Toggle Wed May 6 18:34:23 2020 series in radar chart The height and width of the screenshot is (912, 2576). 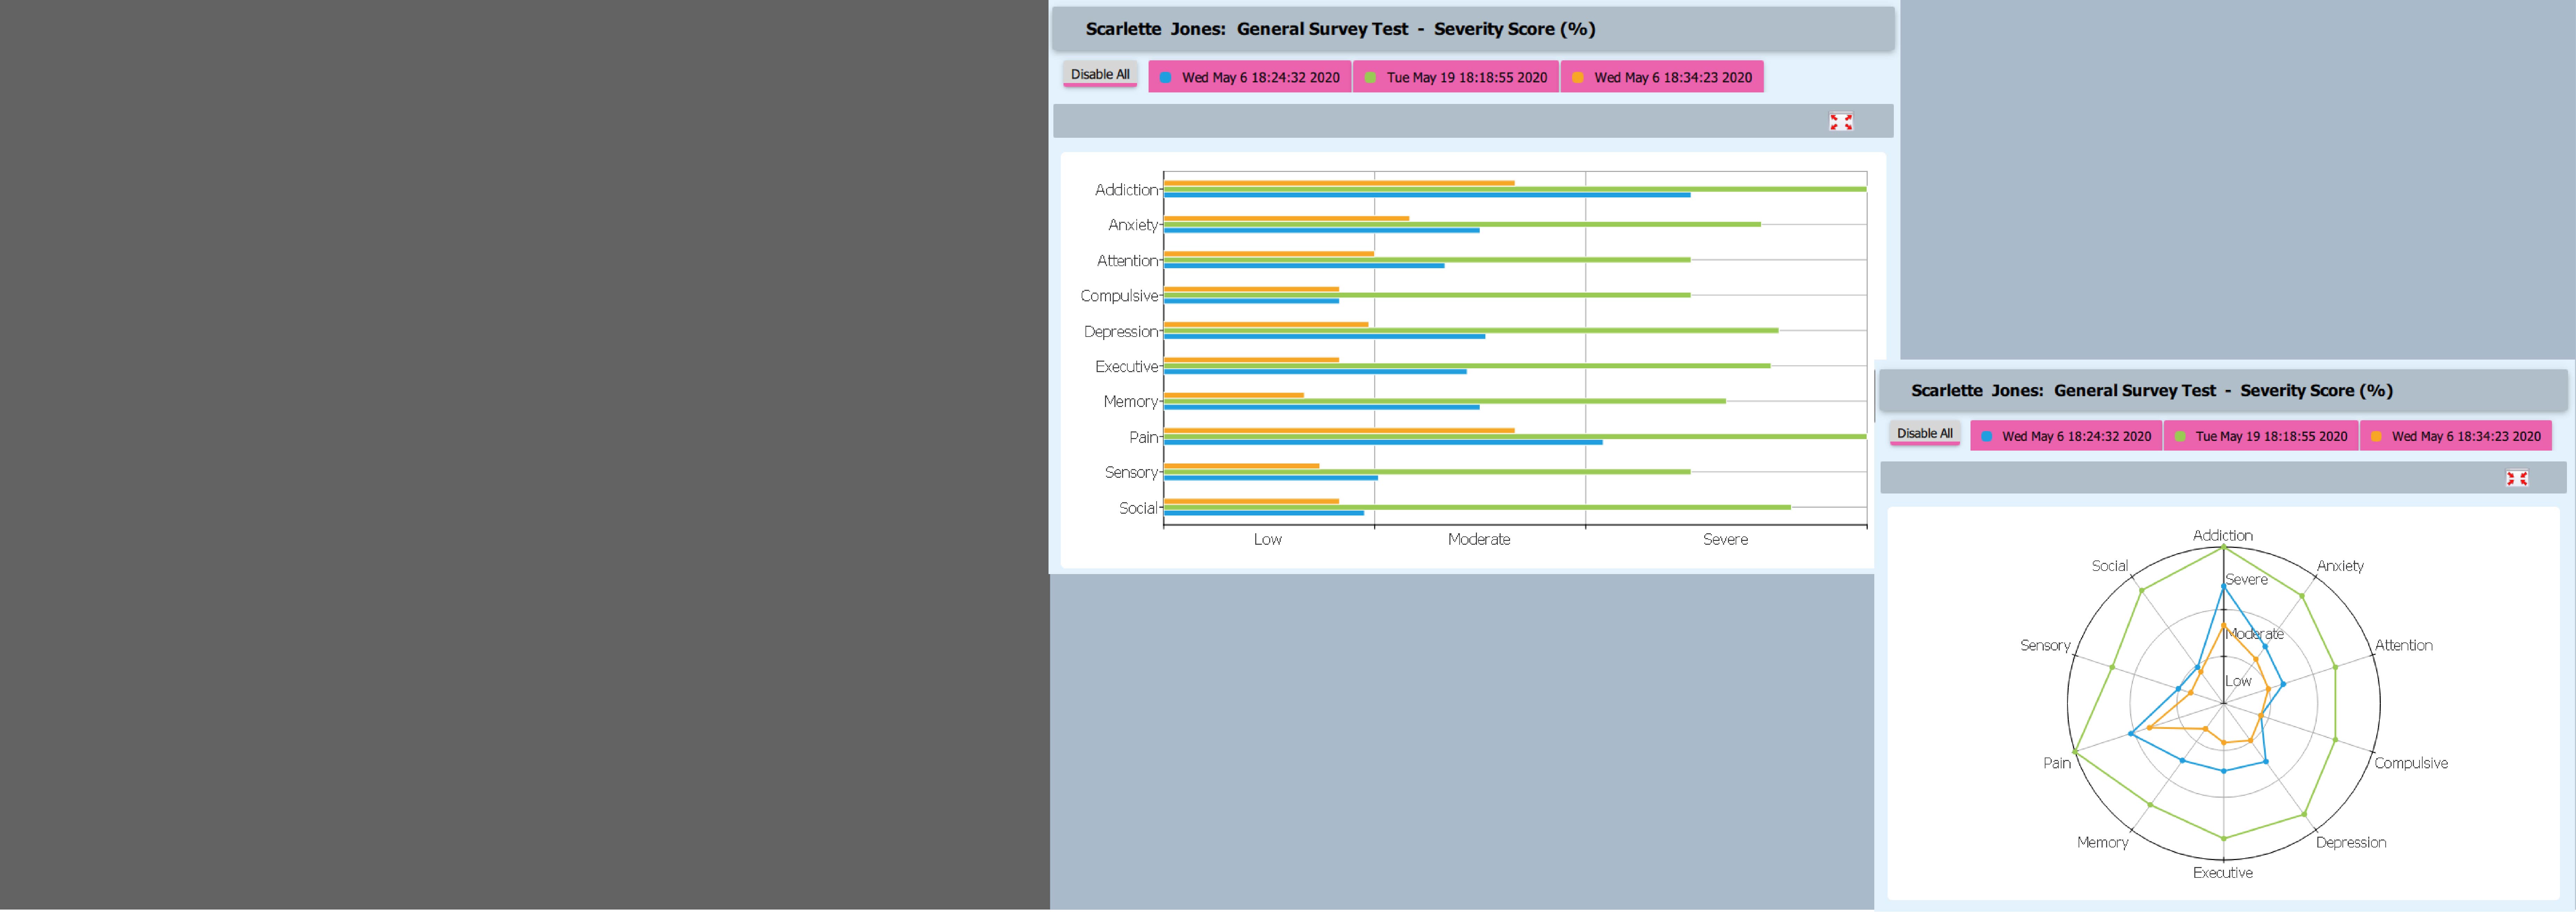[x=2456, y=436]
